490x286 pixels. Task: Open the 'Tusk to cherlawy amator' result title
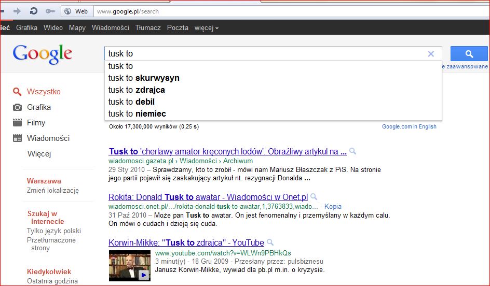click(227, 152)
